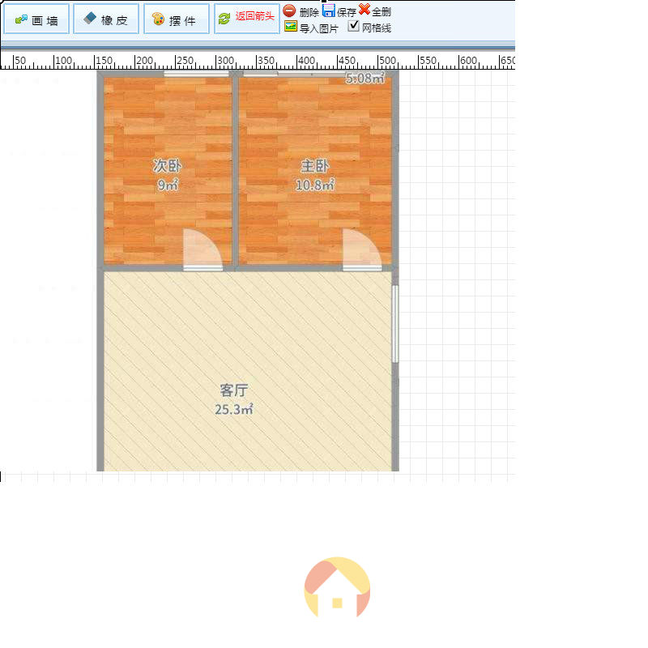Click the red 删除 delete icon
Screen dimensions: 648x648
click(x=289, y=11)
